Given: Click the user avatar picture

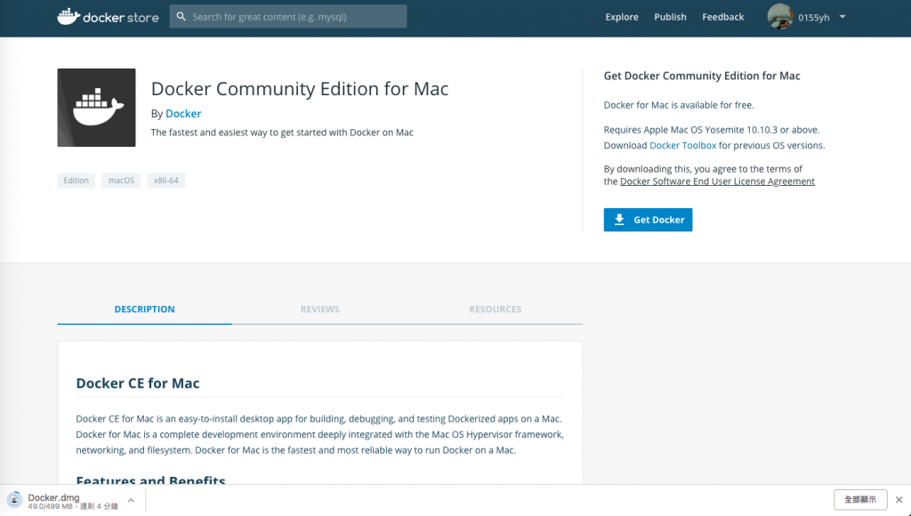Looking at the screenshot, I should click(780, 16).
